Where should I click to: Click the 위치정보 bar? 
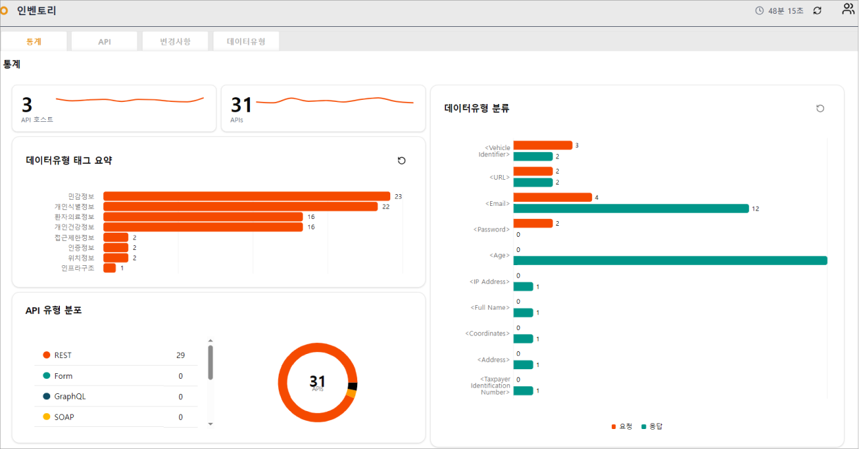[x=116, y=258]
